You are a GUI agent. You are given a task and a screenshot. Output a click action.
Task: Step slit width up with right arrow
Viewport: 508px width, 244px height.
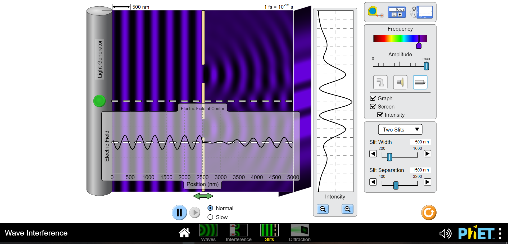point(427,153)
